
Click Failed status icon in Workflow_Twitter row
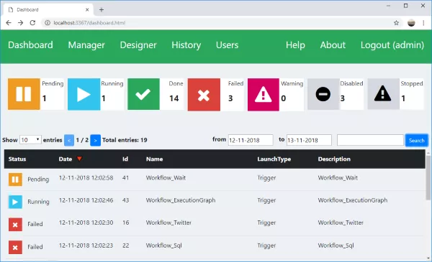coord(15,225)
